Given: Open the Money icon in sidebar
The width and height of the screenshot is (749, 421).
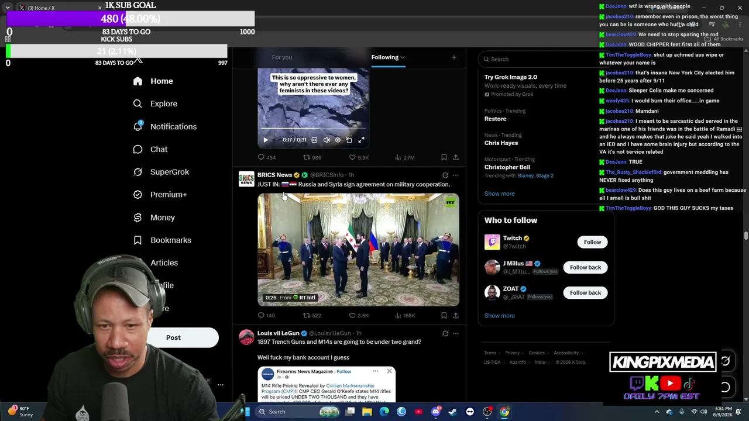Looking at the screenshot, I should tap(138, 218).
